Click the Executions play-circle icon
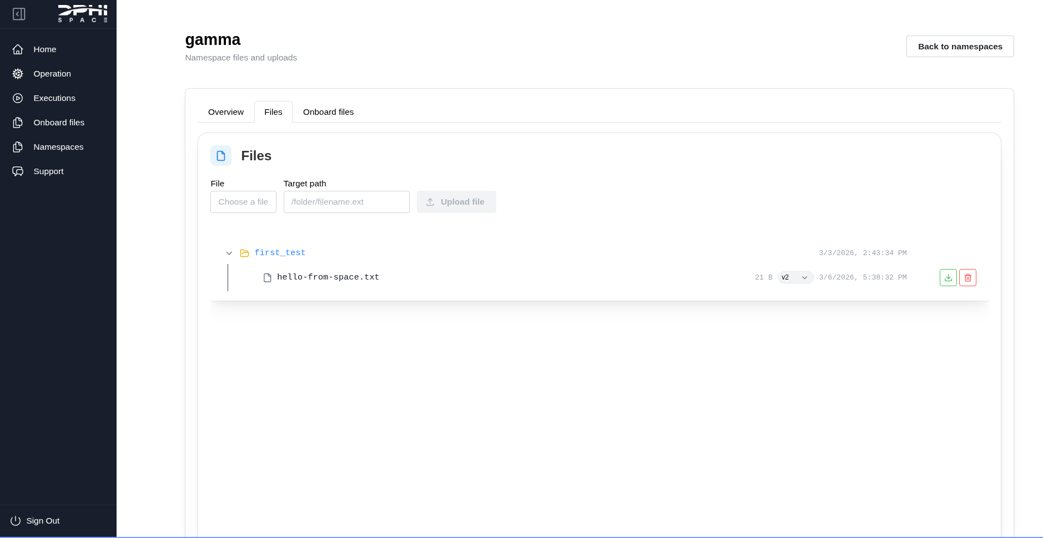 (x=18, y=98)
